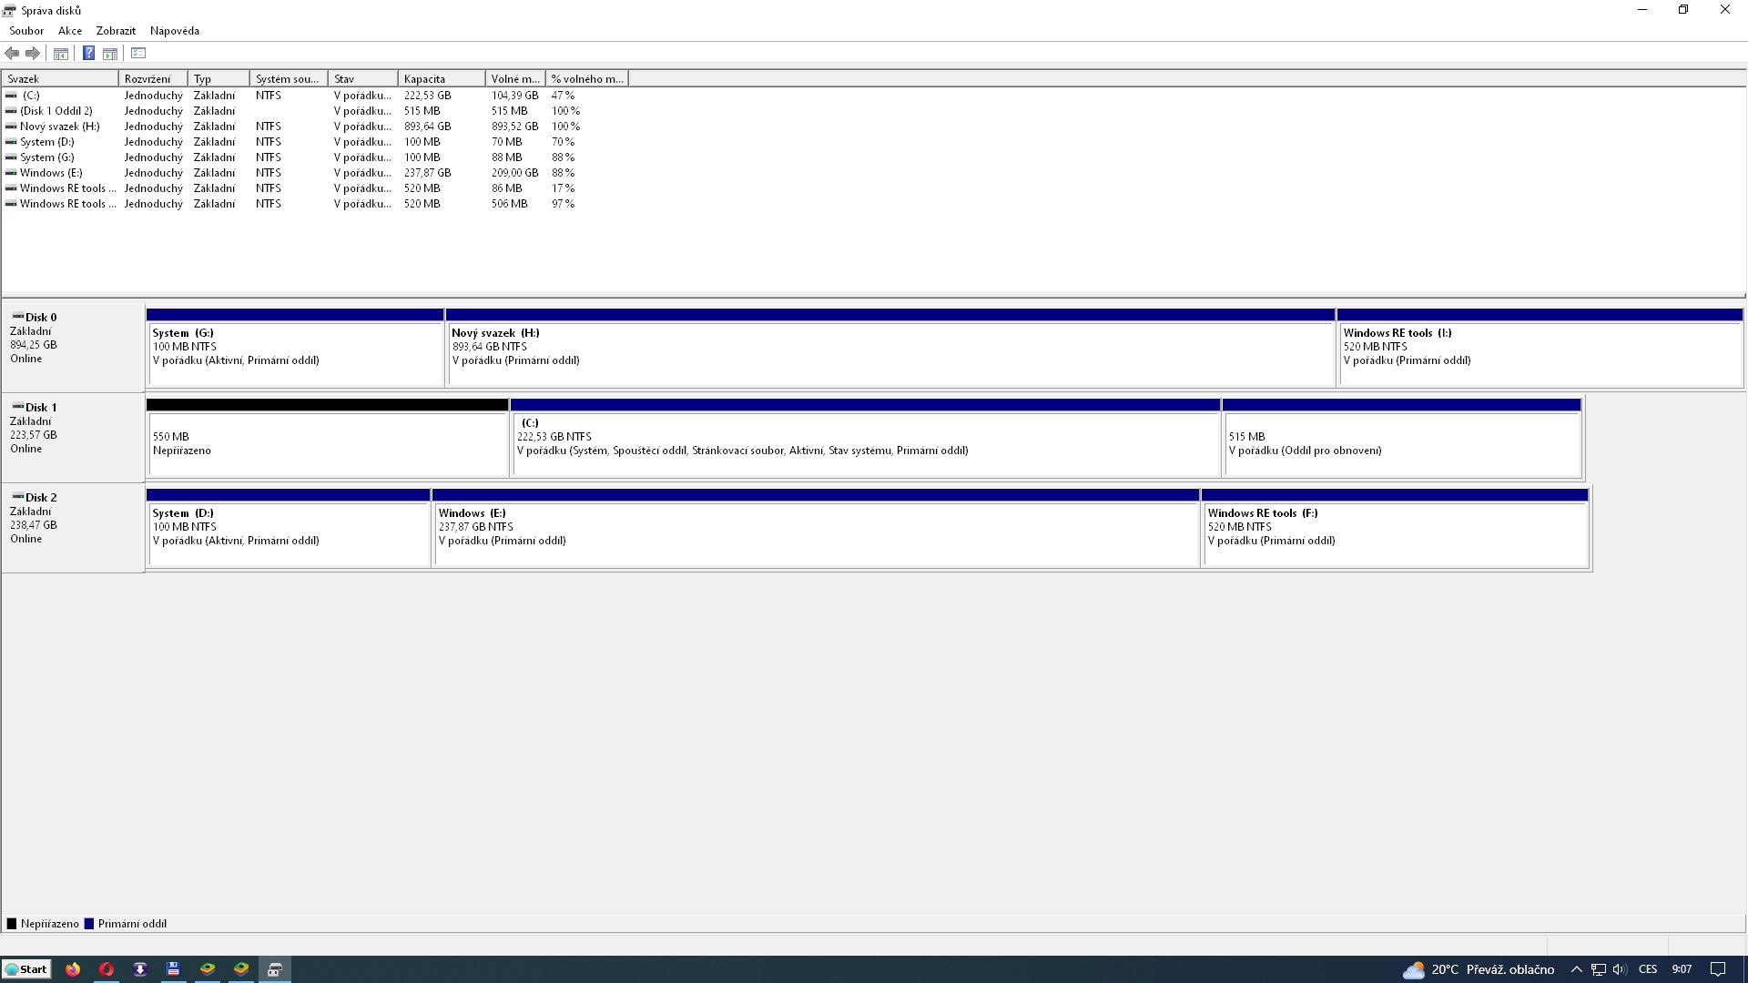Select the Windows (E:) partition on Disk 2
The width and height of the screenshot is (1748, 983).
point(816,533)
